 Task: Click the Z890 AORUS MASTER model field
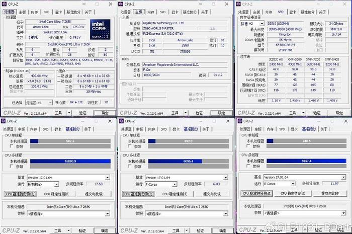[170, 29]
